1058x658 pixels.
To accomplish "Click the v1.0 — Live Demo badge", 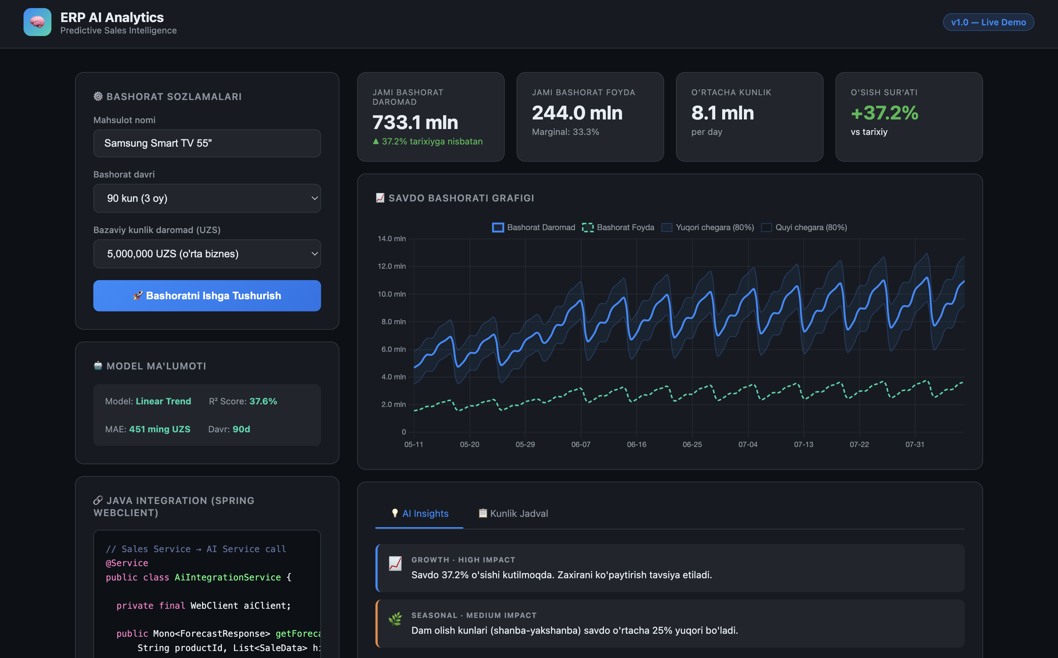I will 989,22.
